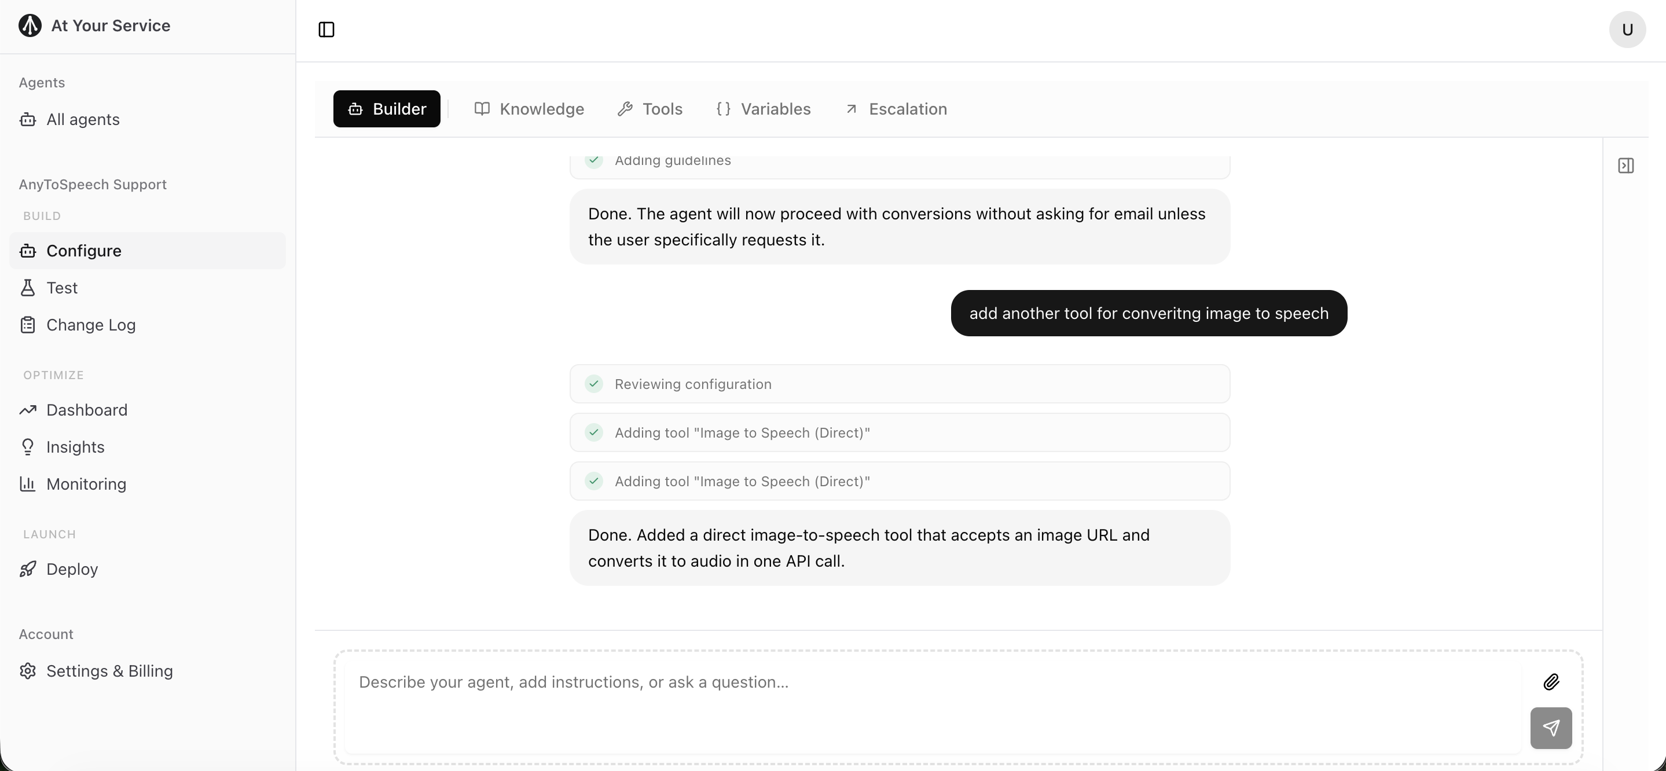The image size is (1666, 771).
Task: Open the Test page in sidebar
Action: click(x=62, y=288)
